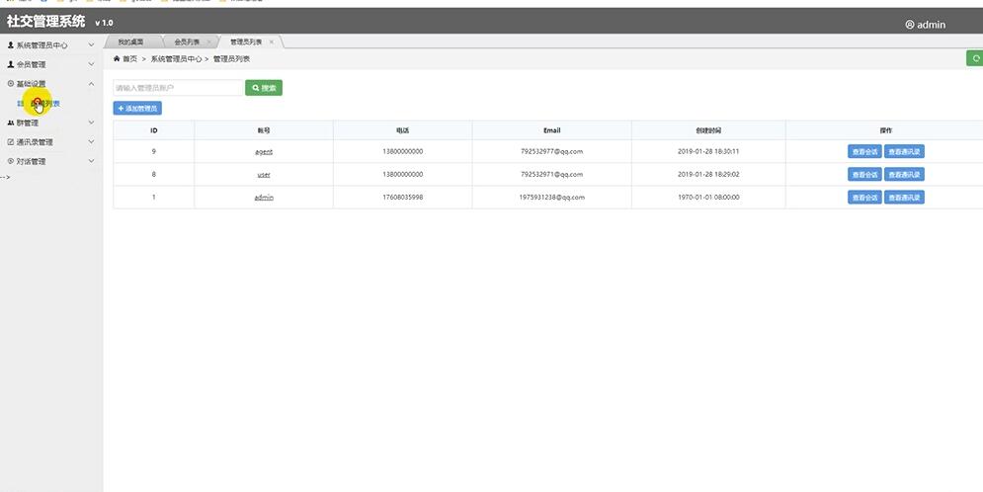Close the 管理员列表 tab
Screen dimensions: 983x492
[x=272, y=41]
